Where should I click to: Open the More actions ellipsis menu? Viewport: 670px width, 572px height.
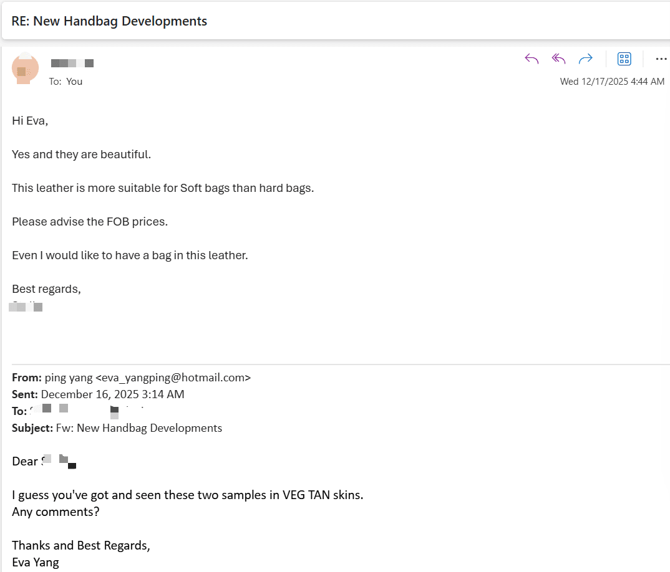[x=661, y=59]
